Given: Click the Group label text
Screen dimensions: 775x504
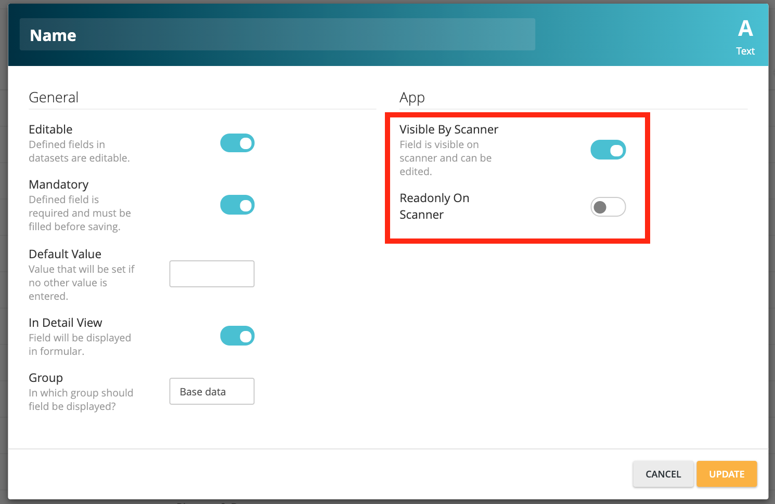Looking at the screenshot, I should pos(46,378).
